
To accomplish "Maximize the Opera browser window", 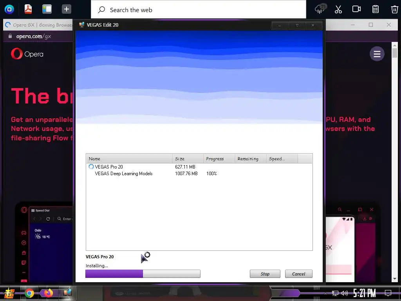I will pyautogui.click(x=371, y=25).
